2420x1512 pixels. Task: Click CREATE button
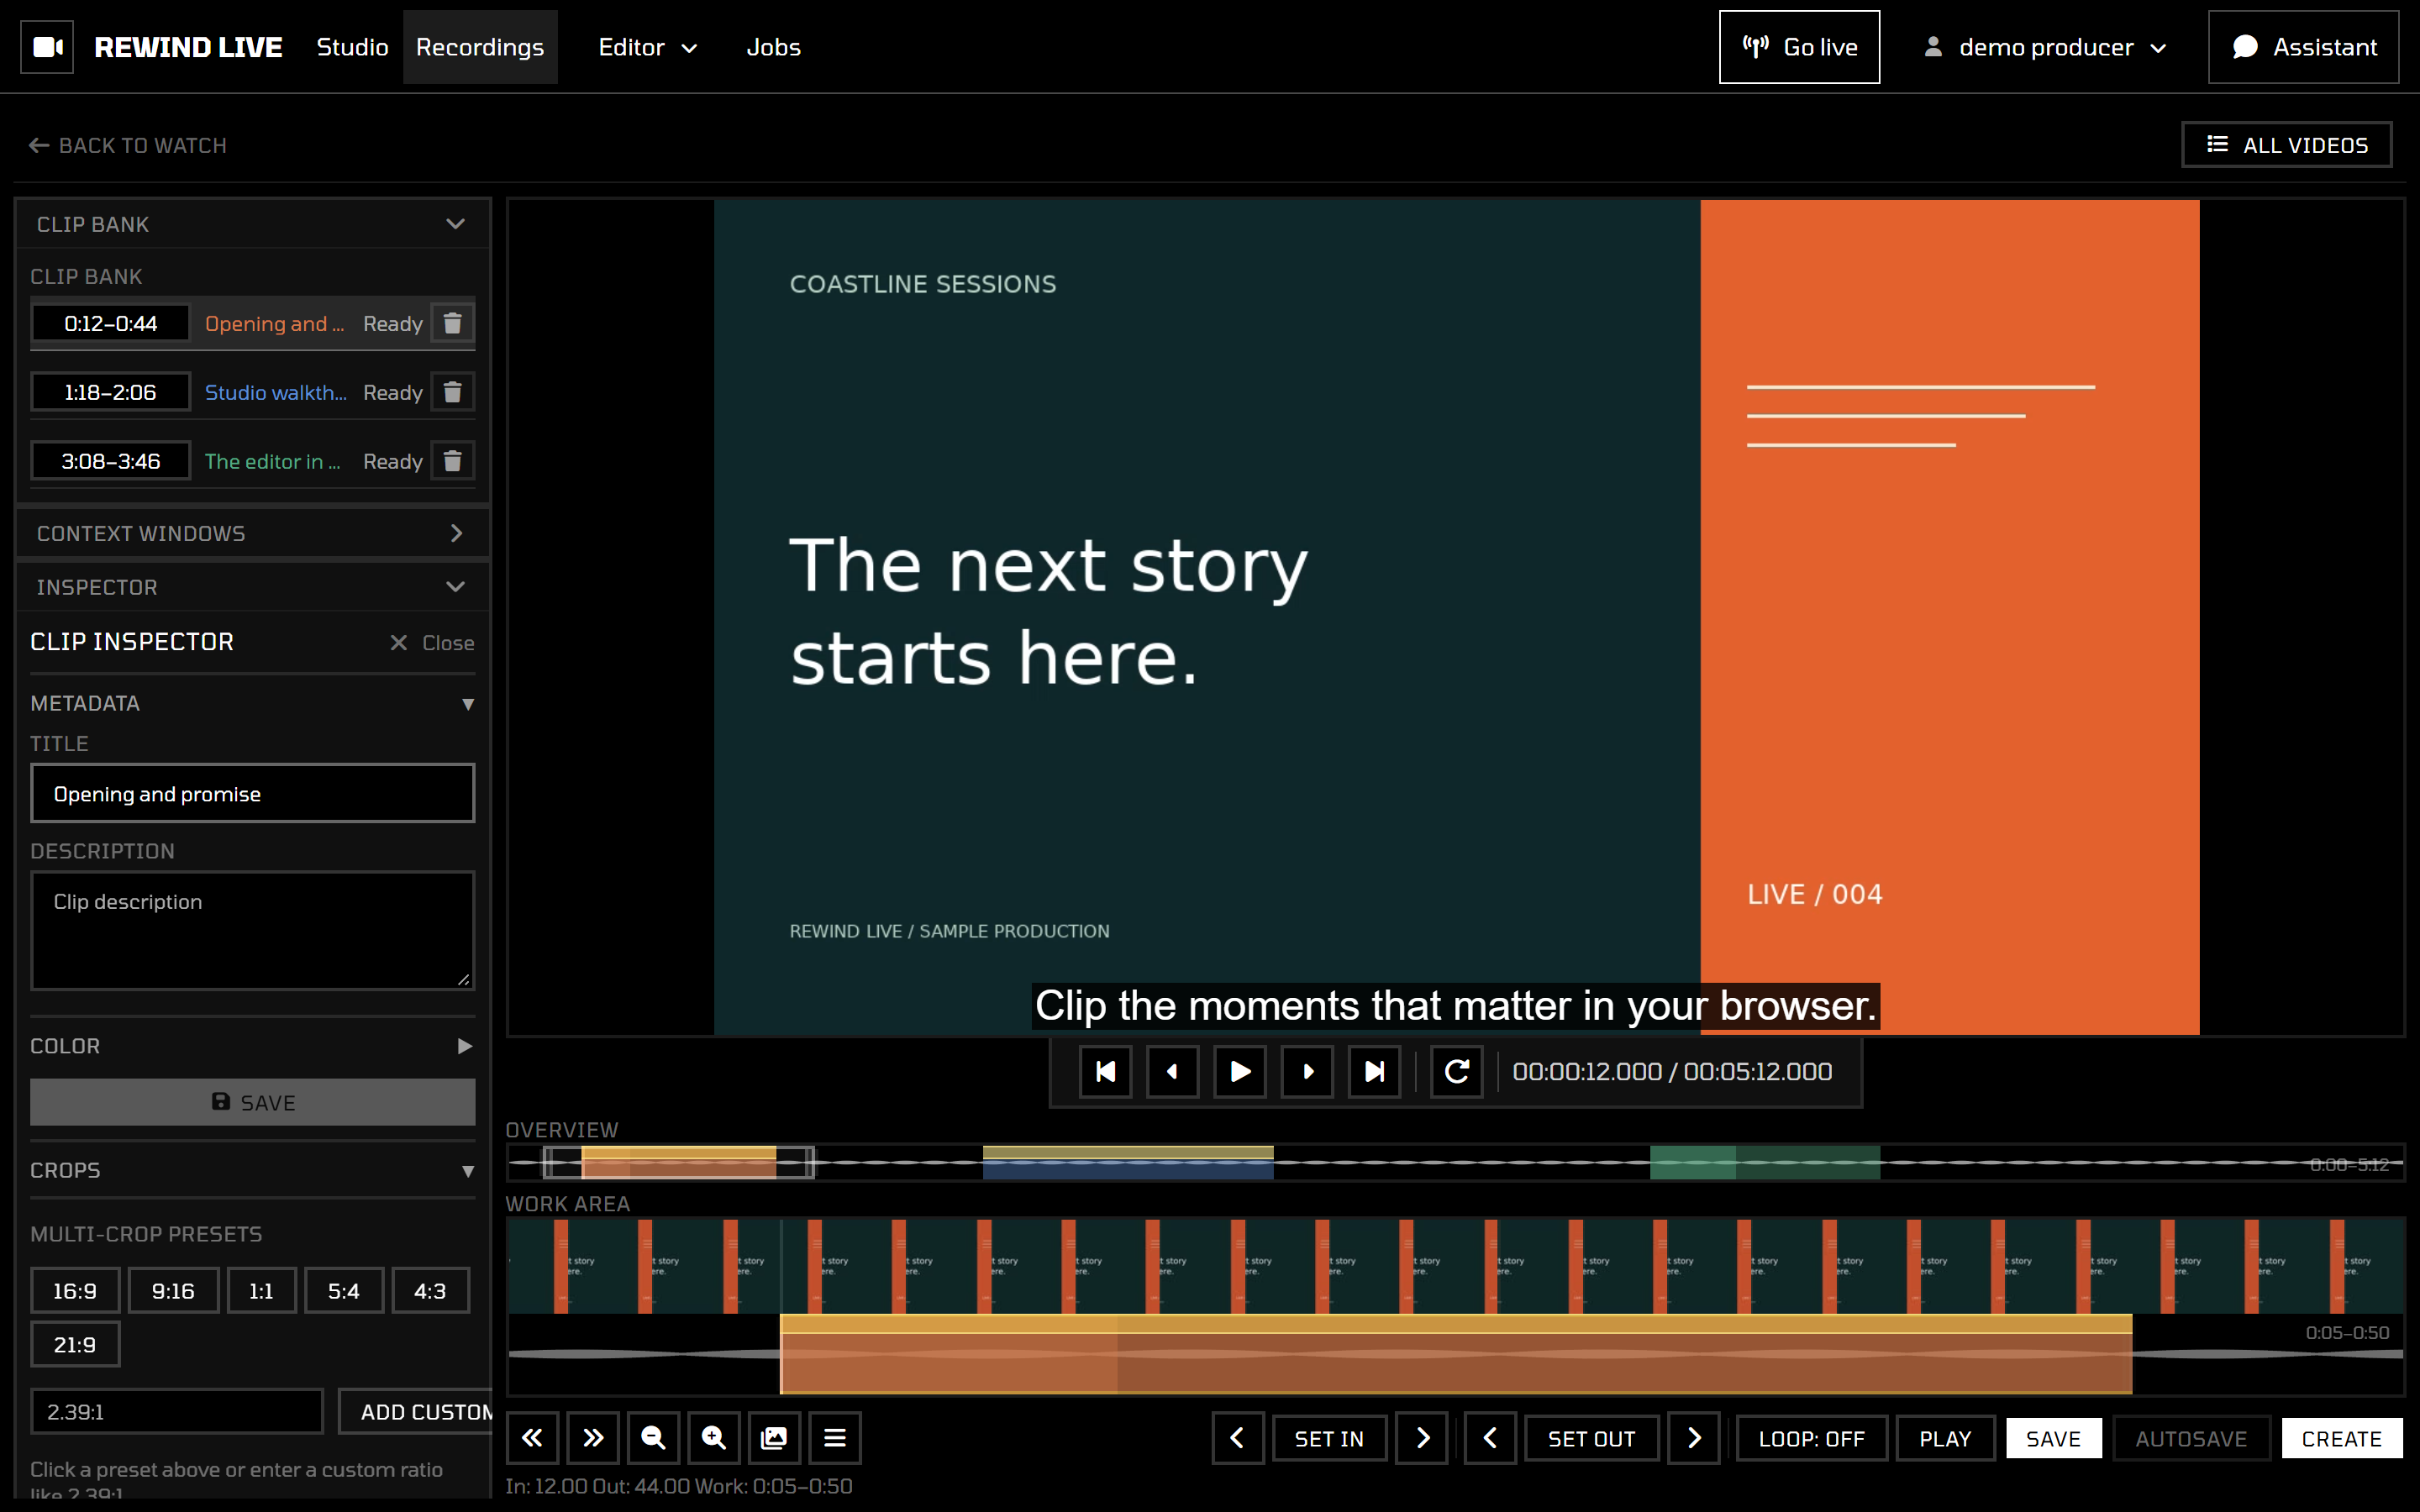(2341, 1438)
